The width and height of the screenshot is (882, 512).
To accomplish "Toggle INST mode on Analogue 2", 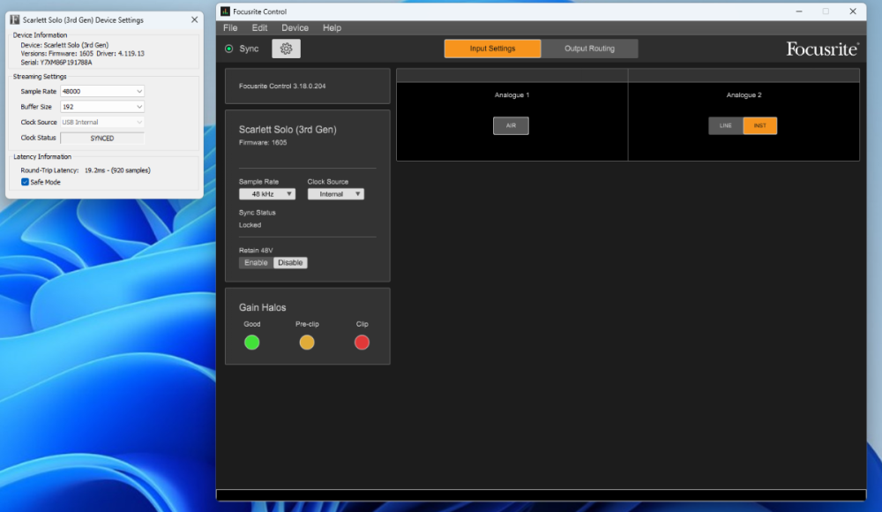I will tap(759, 125).
